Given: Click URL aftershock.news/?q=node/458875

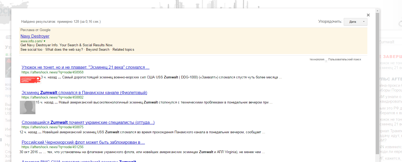Looking at the screenshot, I should pos(52,127).
